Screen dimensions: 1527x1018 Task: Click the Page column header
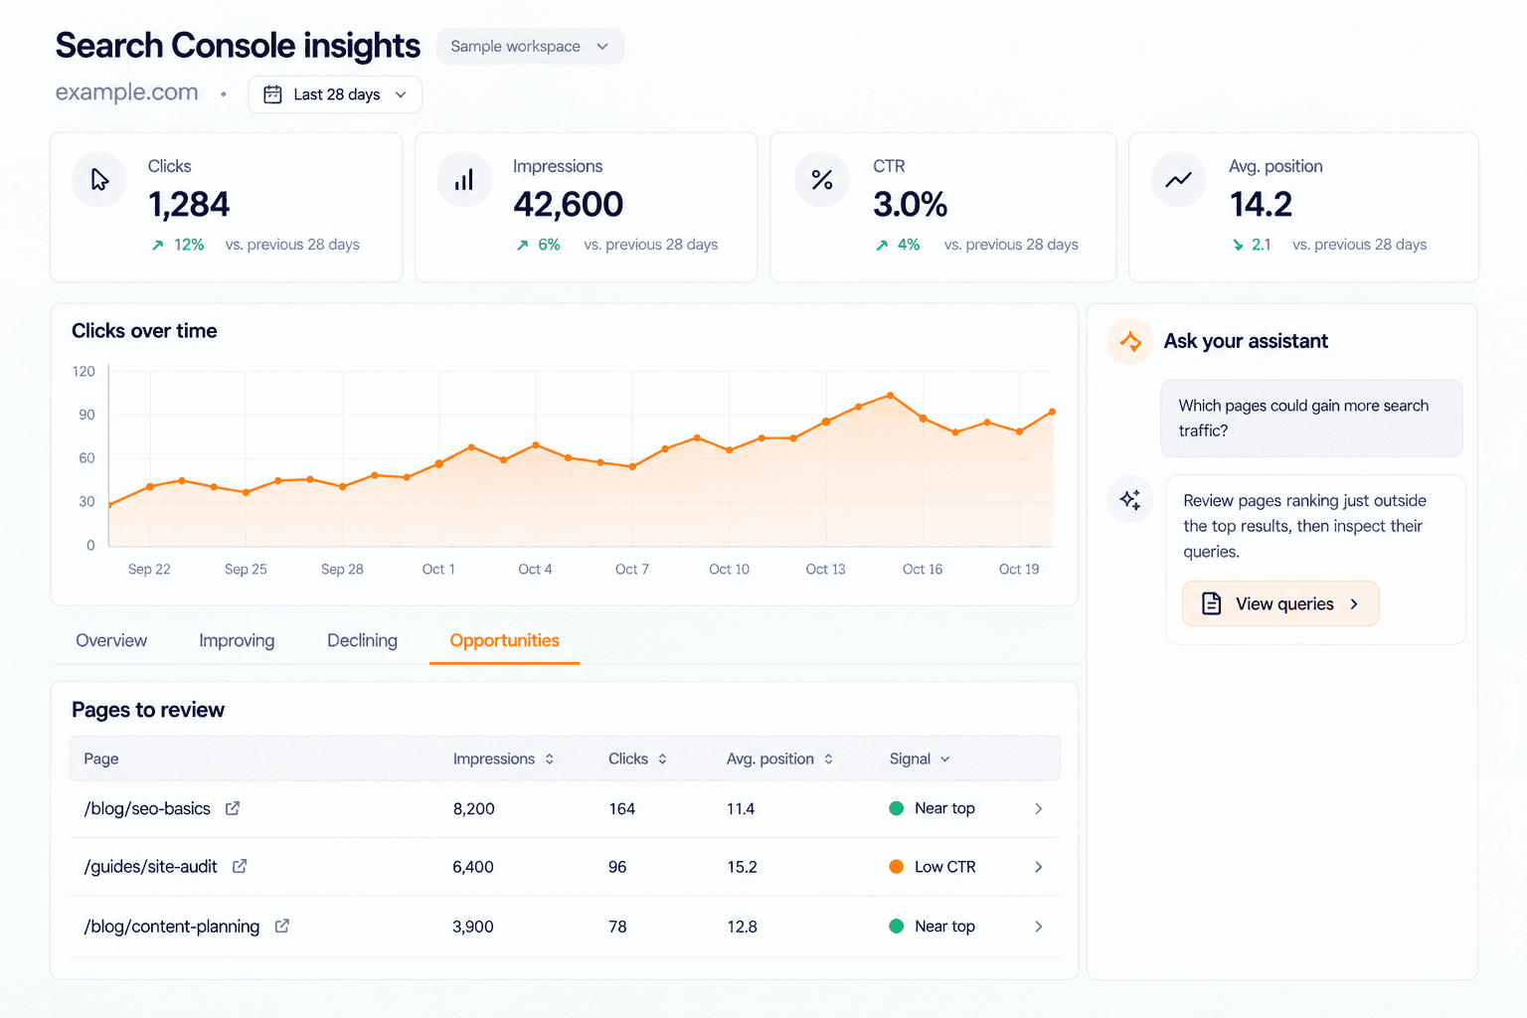pos(101,760)
